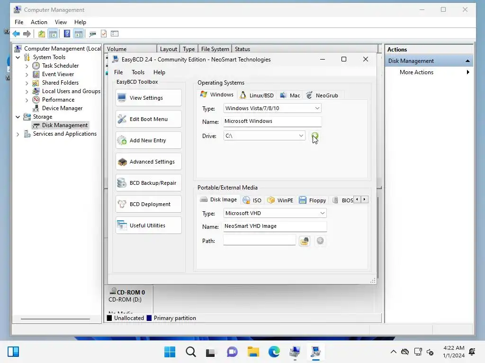The height and width of the screenshot is (363, 485).
Task: Click the Forward arrow in Computer Management toolbar
Action: click(x=27, y=34)
